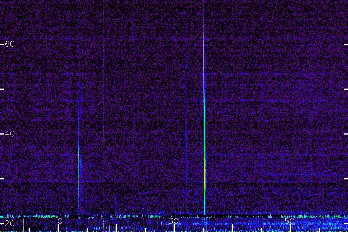Click the "10" horizontal axis label
Viewport: 348px width, 232px height.
click(x=58, y=221)
